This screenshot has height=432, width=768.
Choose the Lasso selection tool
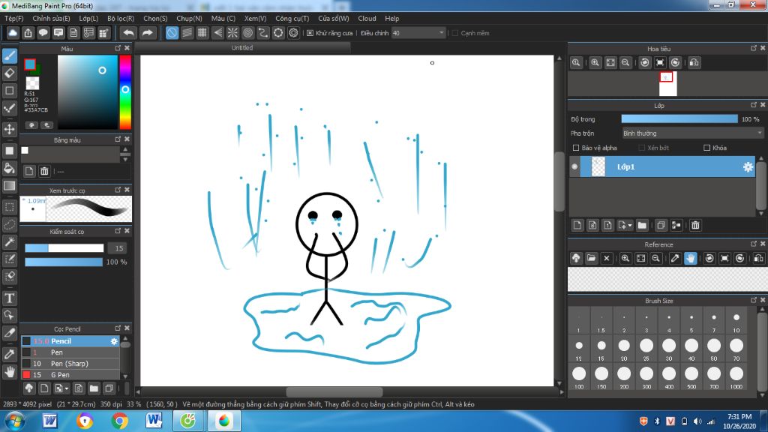tap(10, 225)
